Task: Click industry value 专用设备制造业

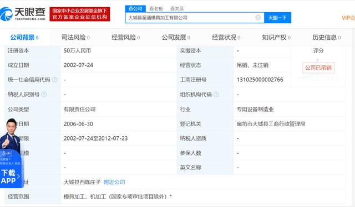Action: 255,109
